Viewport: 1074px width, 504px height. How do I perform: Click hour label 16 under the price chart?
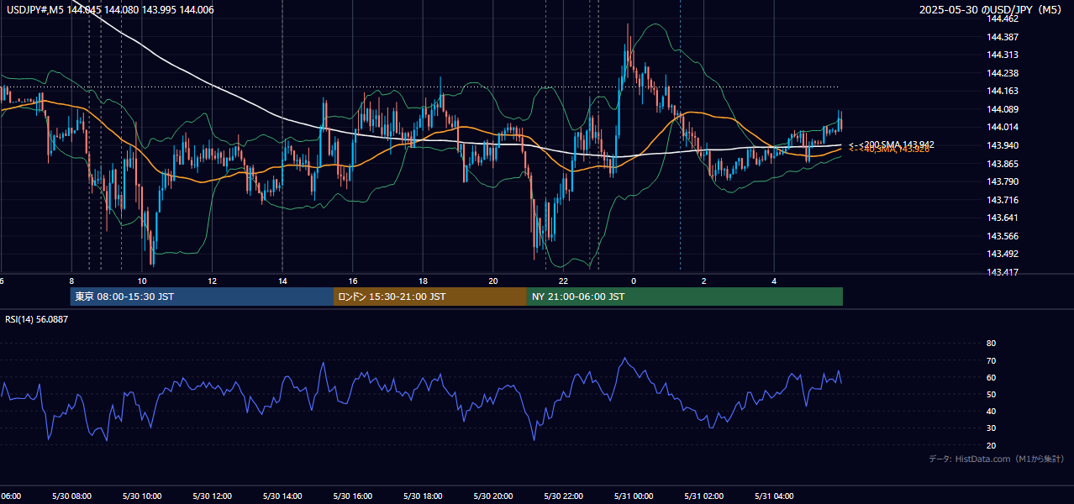[x=353, y=281]
